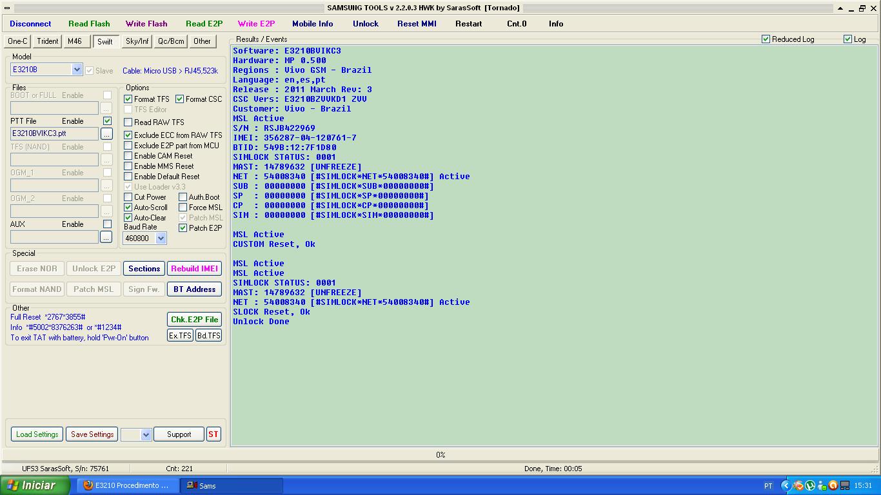Open the dropdown beside Save Settings
881x495 pixels.
pyautogui.click(x=146, y=434)
